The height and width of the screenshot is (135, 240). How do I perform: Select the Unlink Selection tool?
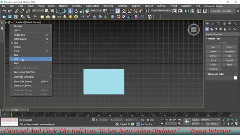[22, 11]
